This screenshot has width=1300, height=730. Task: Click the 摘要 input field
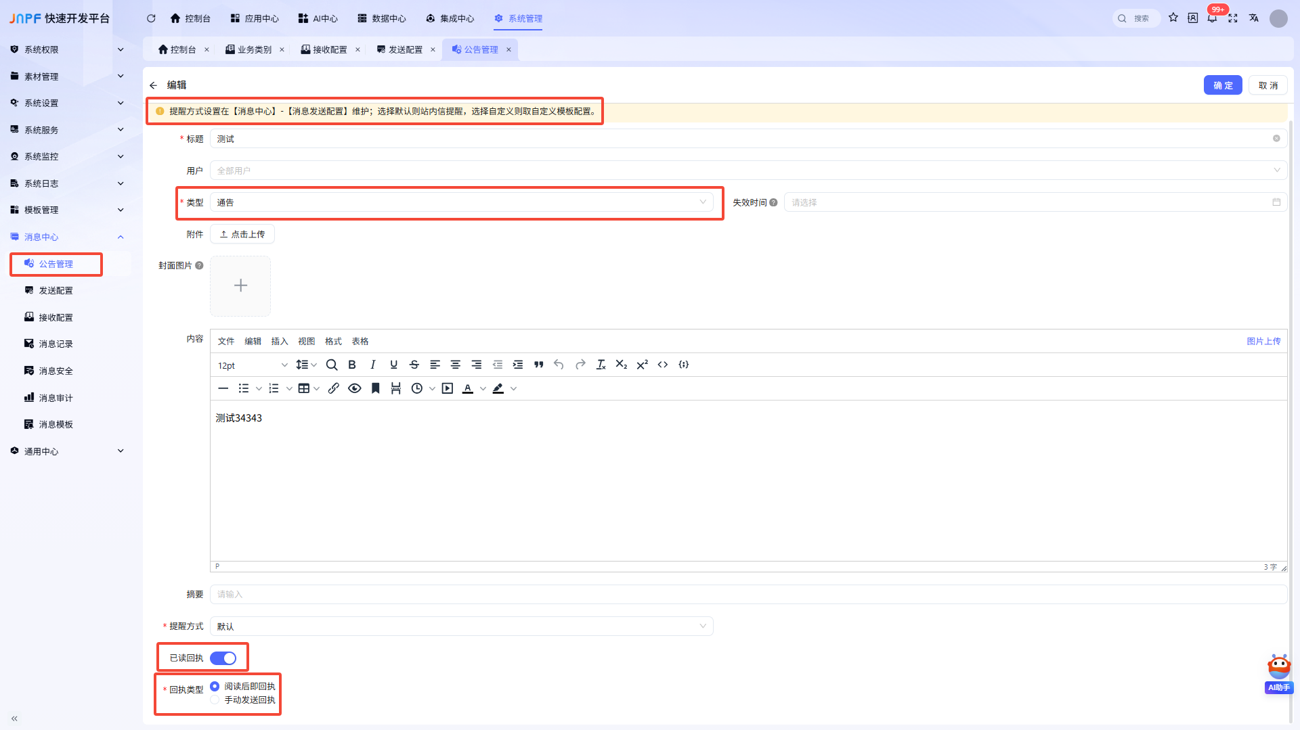pos(748,594)
